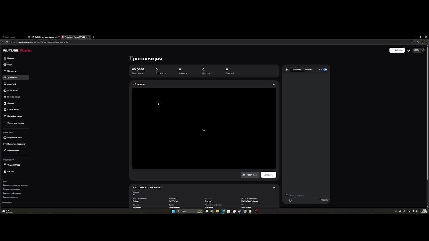The height and width of the screenshot is (241, 429).
Task: Click the stream video preview player
Action: (204, 129)
